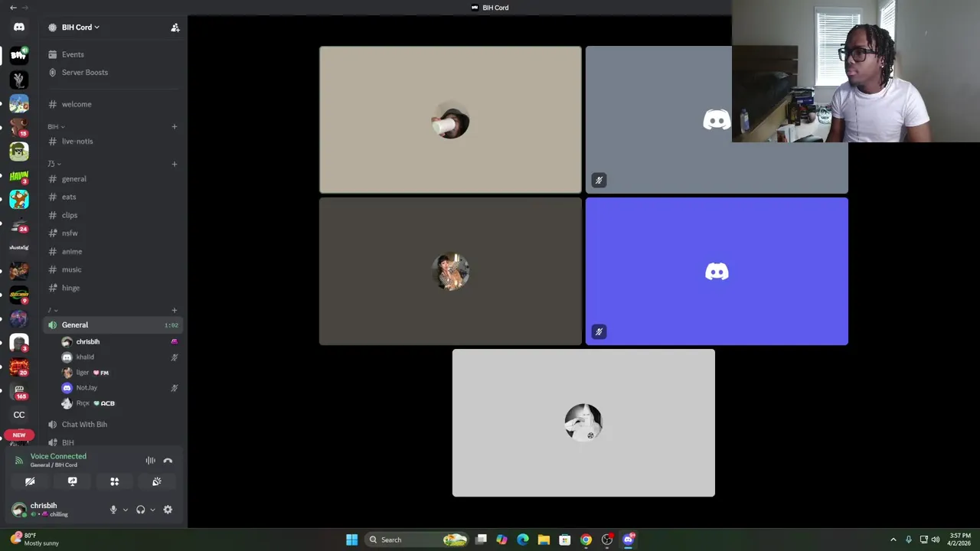Collapse the 乃 channel category

[54, 164]
